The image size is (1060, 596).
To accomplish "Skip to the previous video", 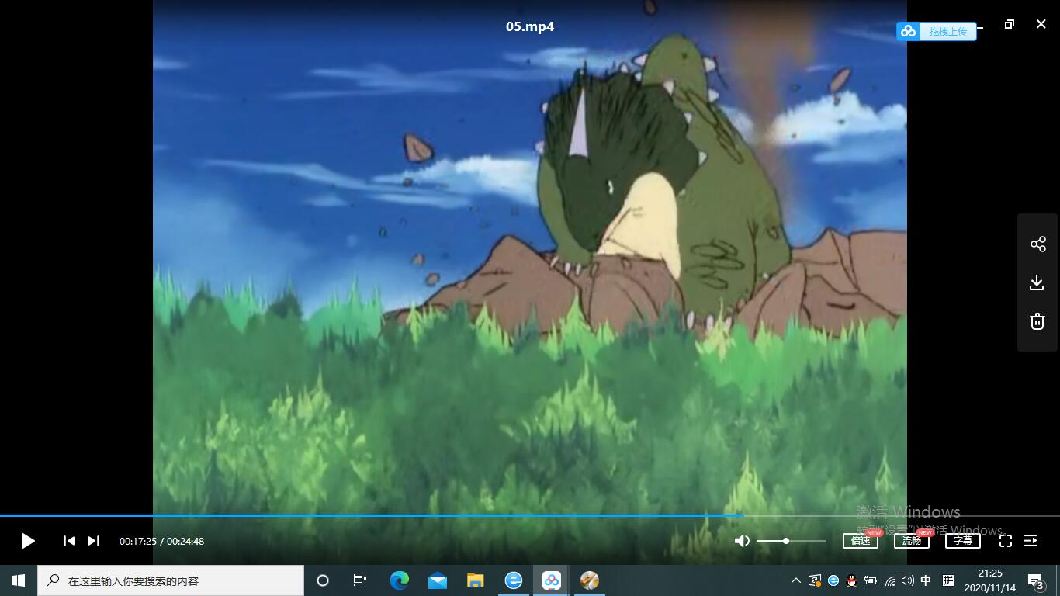I will [69, 541].
